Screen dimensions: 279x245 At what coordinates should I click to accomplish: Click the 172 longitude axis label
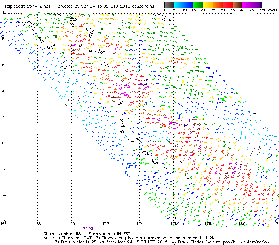tap(106, 224)
